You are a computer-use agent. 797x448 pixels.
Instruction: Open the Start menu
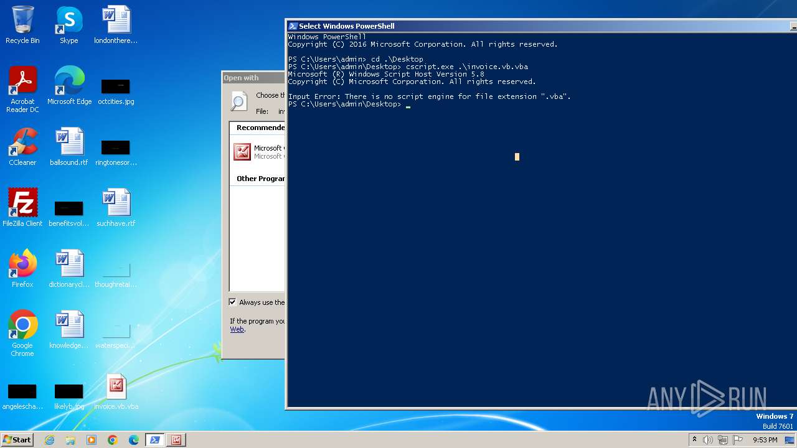17,440
